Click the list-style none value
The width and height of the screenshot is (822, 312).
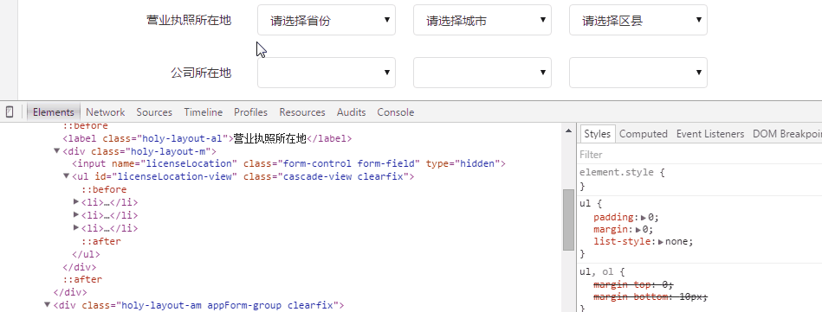pyautogui.click(x=677, y=242)
